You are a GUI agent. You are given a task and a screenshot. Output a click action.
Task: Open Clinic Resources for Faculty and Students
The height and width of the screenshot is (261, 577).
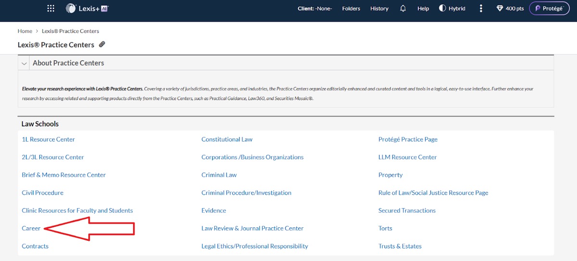[77, 210]
